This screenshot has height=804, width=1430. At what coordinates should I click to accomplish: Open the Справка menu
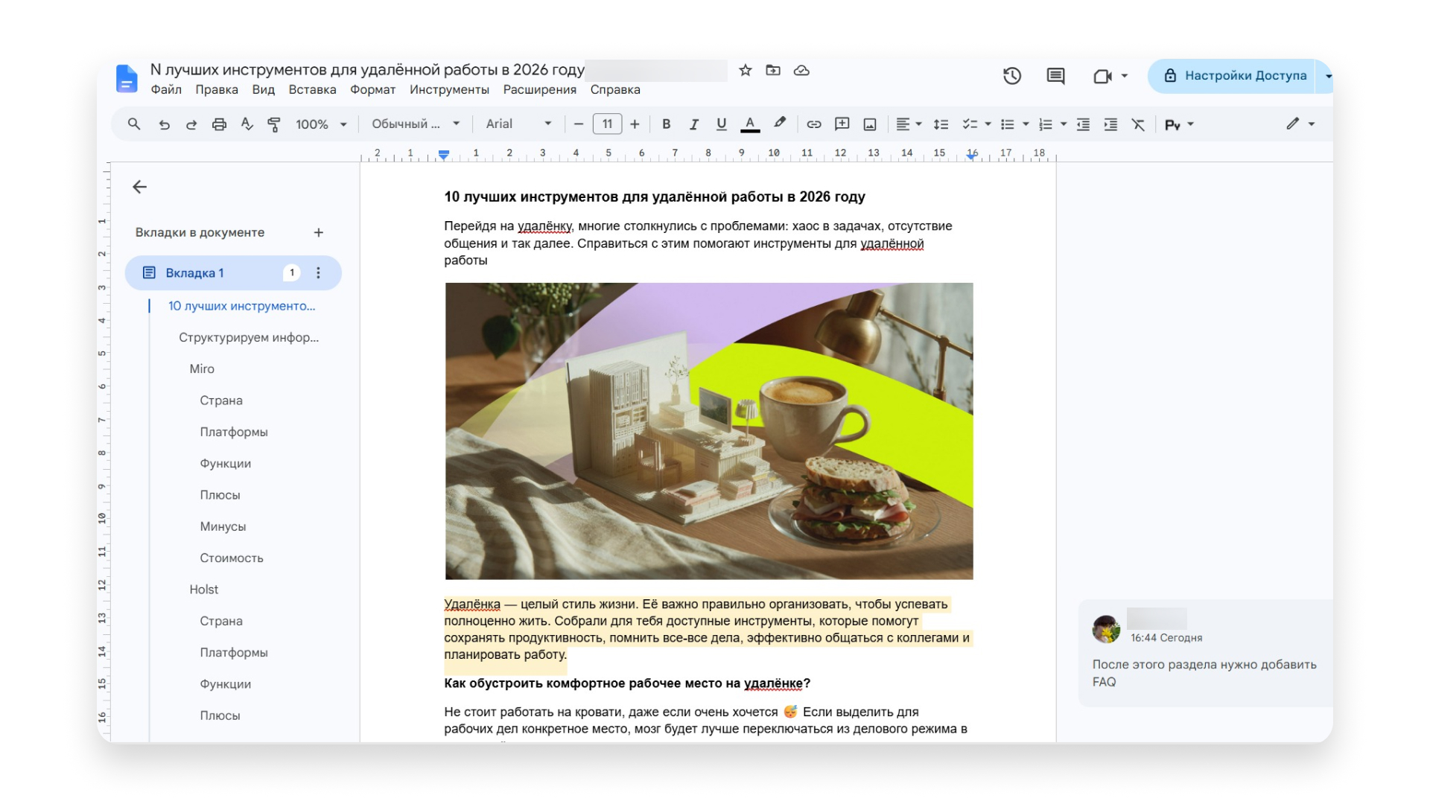click(615, 89)
